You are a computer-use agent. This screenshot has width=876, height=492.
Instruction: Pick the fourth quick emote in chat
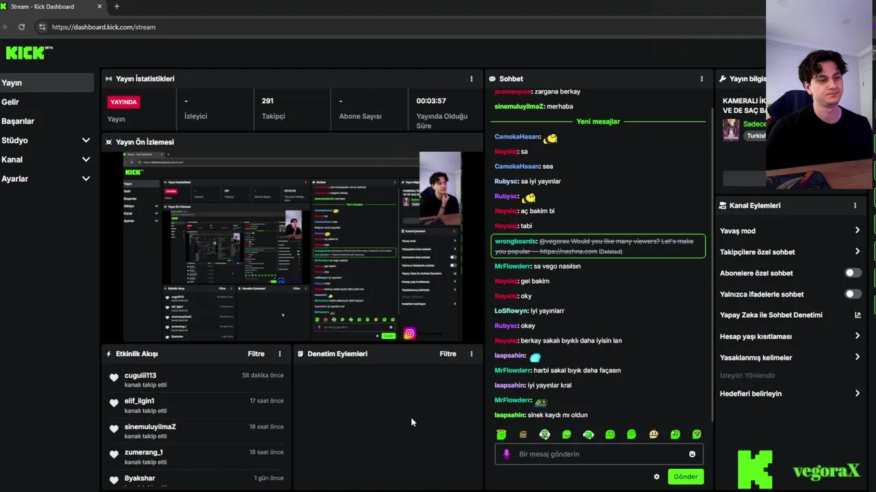point(567,434)
